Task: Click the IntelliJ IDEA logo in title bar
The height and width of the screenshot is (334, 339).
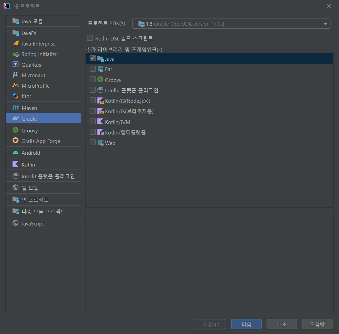Action: point(7,6)
